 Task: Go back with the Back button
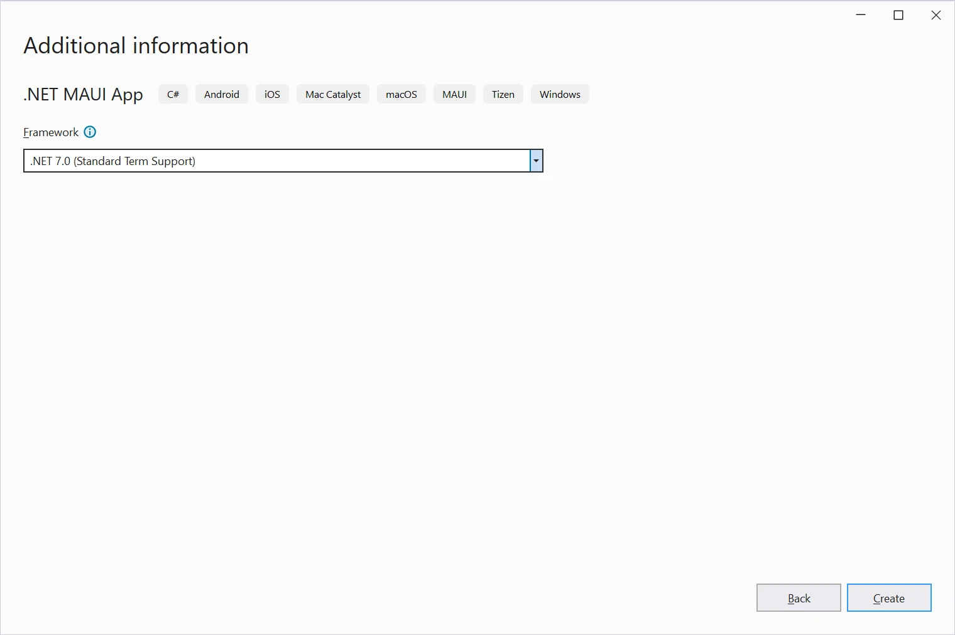pos(798,598)
